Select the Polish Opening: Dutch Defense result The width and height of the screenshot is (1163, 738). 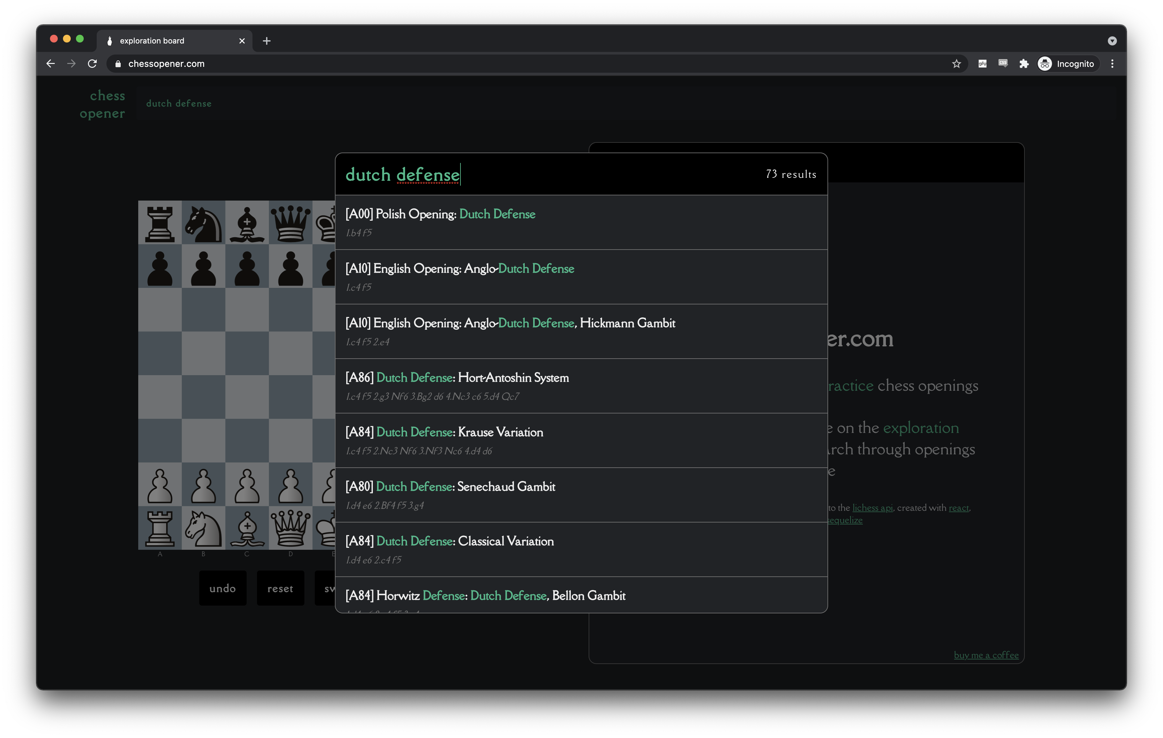click(x=440, y=214)
